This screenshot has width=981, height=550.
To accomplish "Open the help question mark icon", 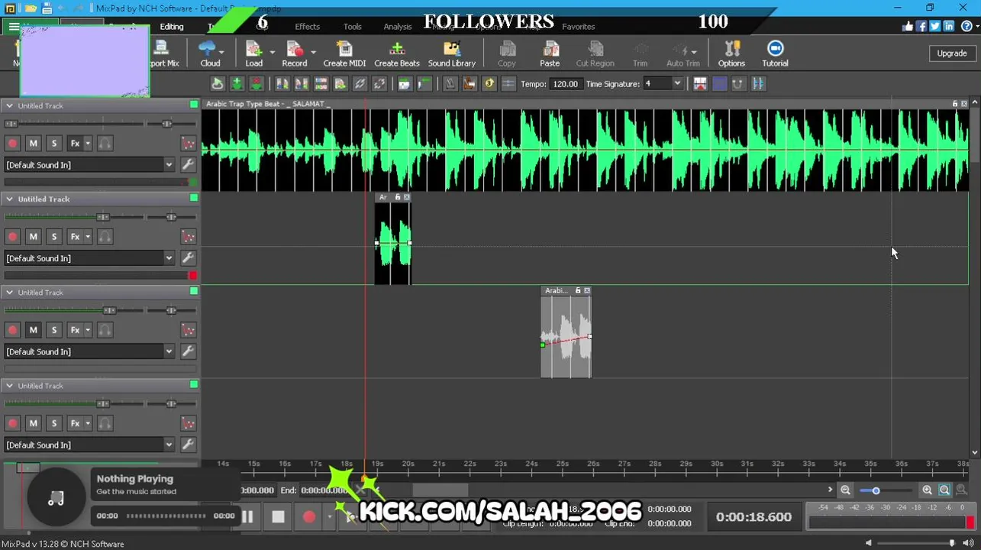I will pyautogui.click(x=966, y=26).
